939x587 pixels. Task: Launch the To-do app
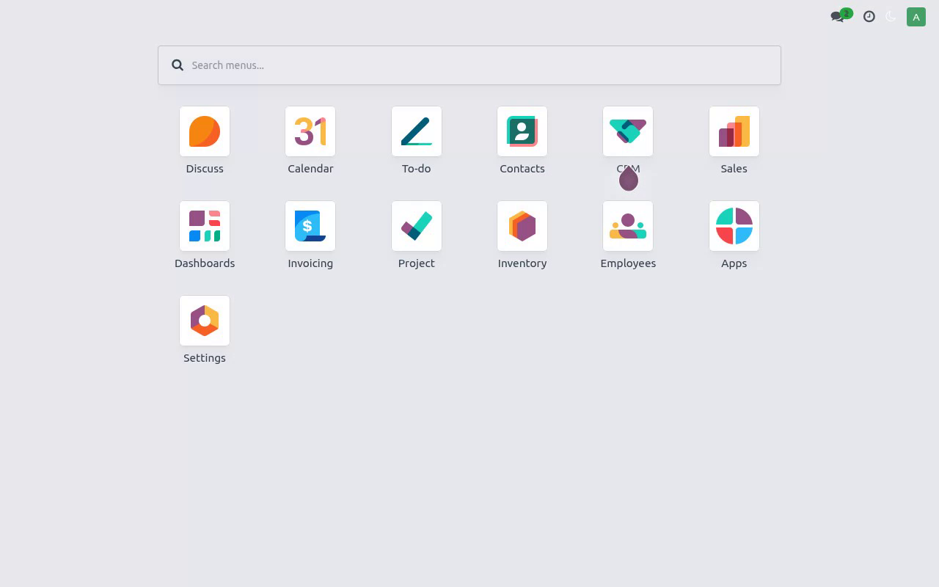[x=417, y=131]
